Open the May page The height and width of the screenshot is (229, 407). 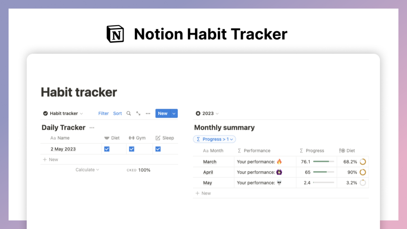(x=207, y=183)
